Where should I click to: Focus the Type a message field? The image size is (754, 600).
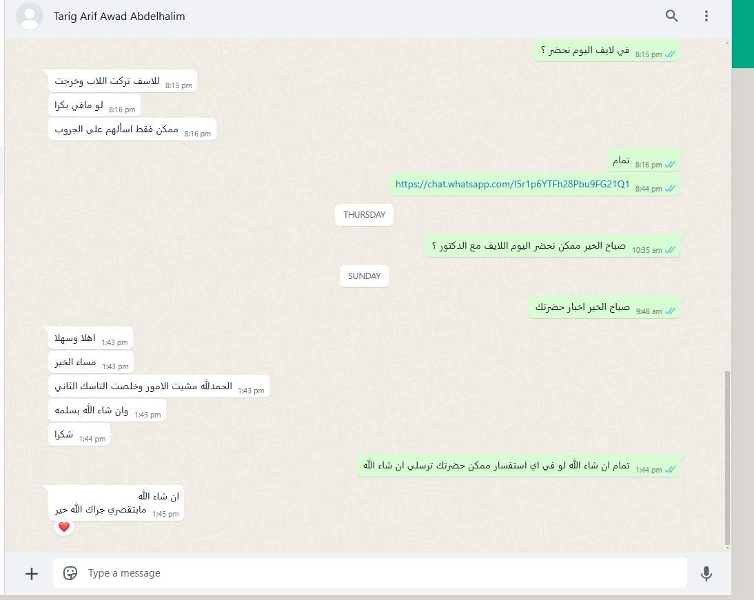pyautogui.click(x=370, y=573)
